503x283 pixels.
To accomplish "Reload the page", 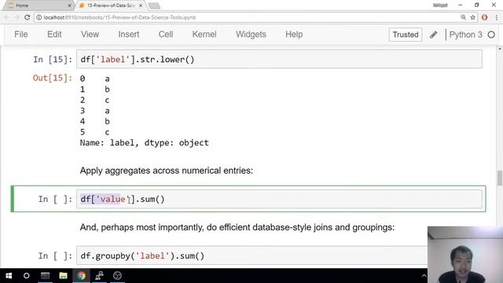I will click(x=28, y=17).
